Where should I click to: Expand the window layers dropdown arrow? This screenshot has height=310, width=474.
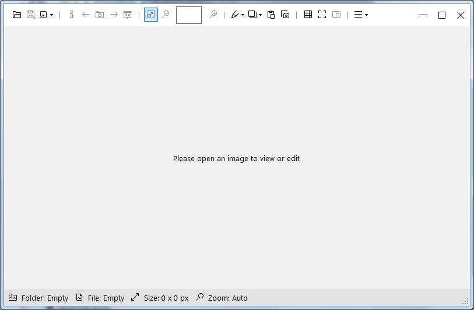click(260, 15)
